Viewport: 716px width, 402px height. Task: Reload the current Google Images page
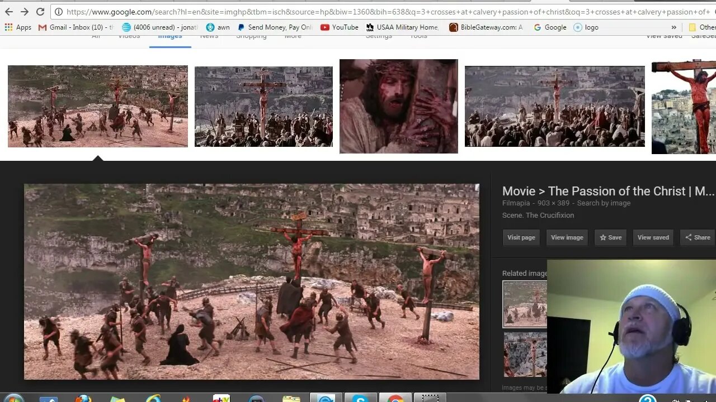(x=40, y=12)
